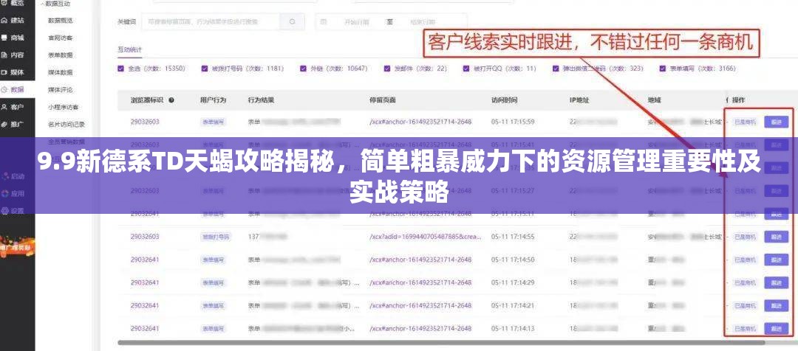Open 表单数据 in the submenu
The image size is (798, 351).
pyautogui.click(x=61, y=55)
